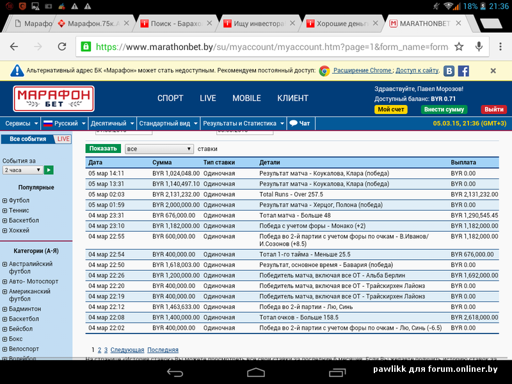This screenshot has height=384, width=512.
Task: Open the Десятичный odds format dropdown
Action: pyautogui.click(x=112, y=124)
